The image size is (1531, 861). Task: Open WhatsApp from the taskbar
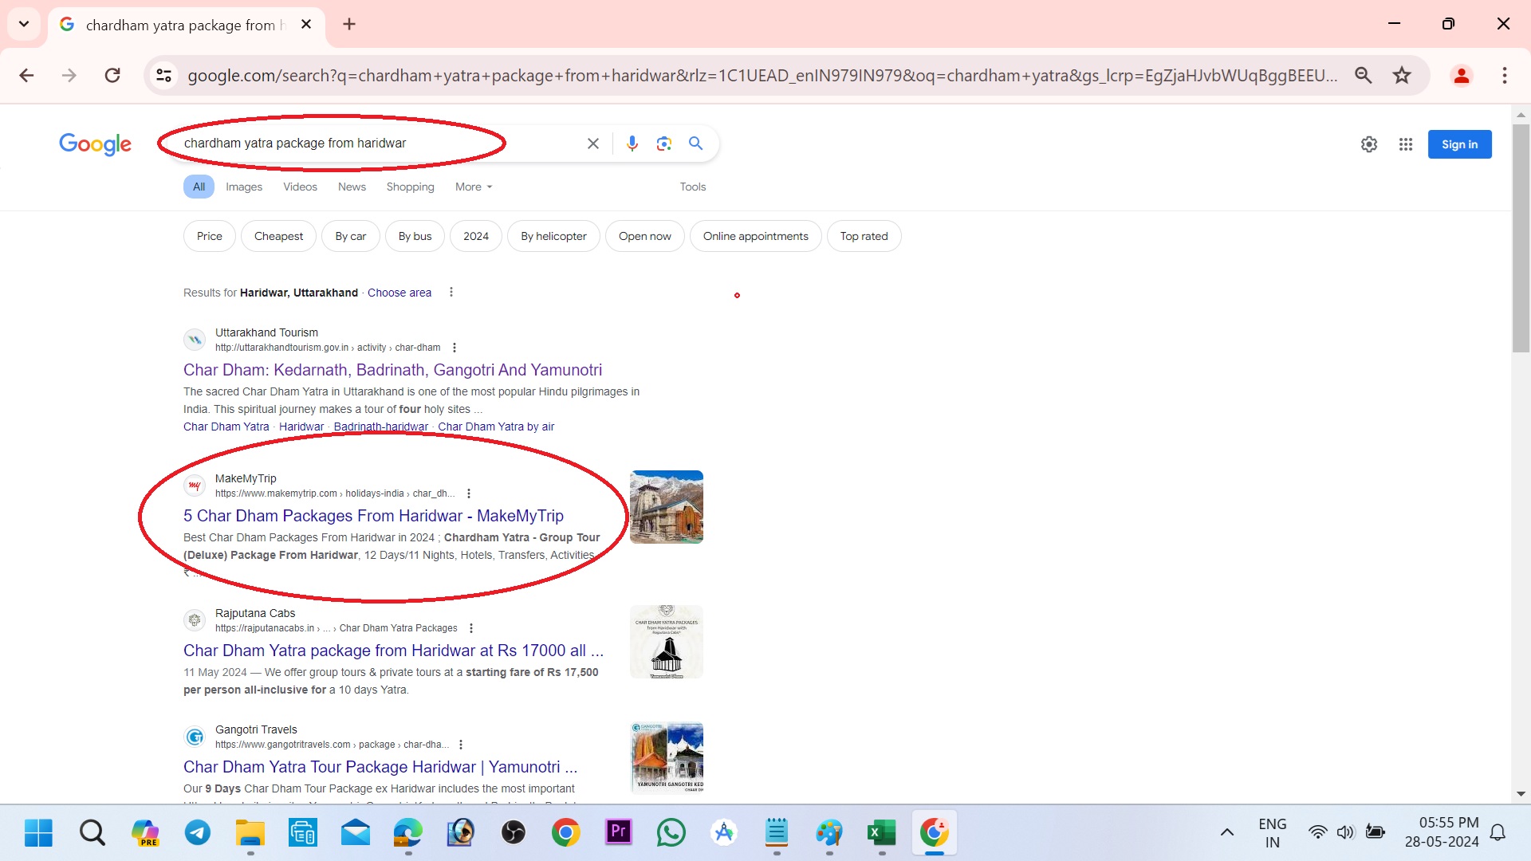coord(671,833)
